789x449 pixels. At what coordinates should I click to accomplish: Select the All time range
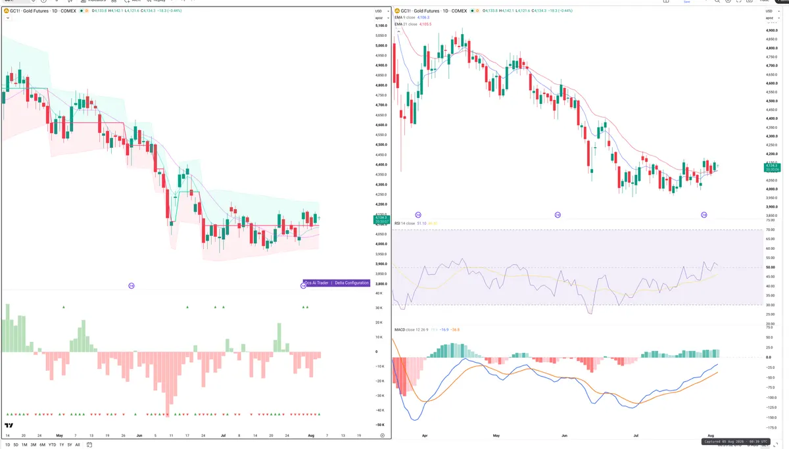click(78, 445)
